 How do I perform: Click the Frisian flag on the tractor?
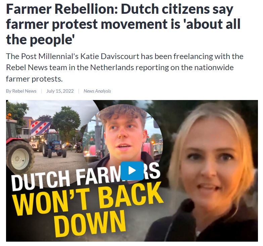pos(40,128)
